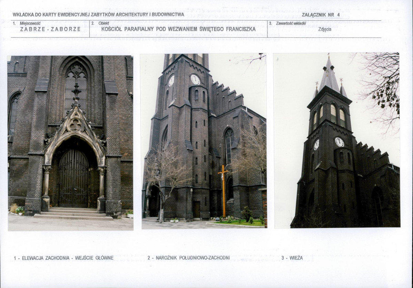Screen dimensions: 413x288
Task: Click the caption 'ELEWACJA ZACHODNIA - WEJŚCIE GŁÓWNE'
Action: click(63, 258)
